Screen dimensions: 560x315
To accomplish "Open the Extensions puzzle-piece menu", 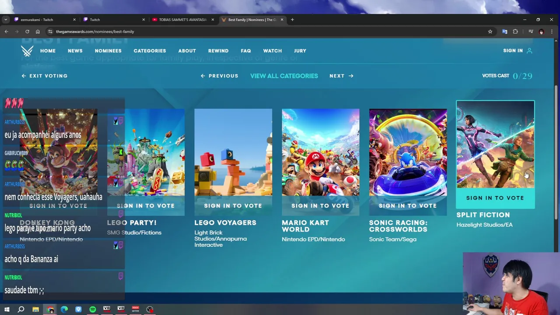I will click(x=515, y=31).
